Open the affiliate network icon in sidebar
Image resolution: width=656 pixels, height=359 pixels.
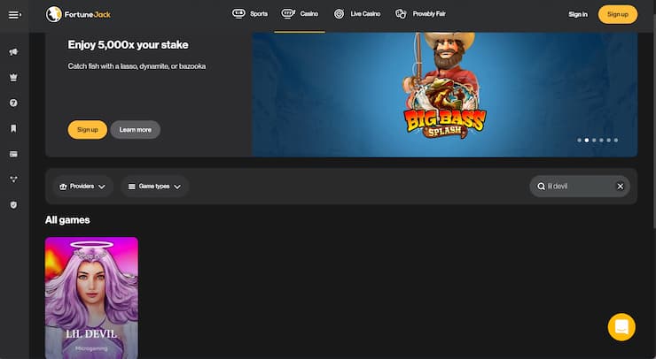14,179
